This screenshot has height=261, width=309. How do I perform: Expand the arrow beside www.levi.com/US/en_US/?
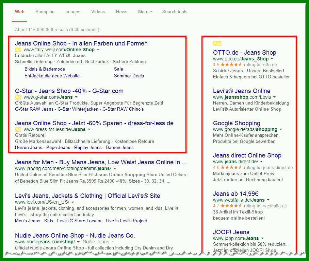[x=73, y=202]
